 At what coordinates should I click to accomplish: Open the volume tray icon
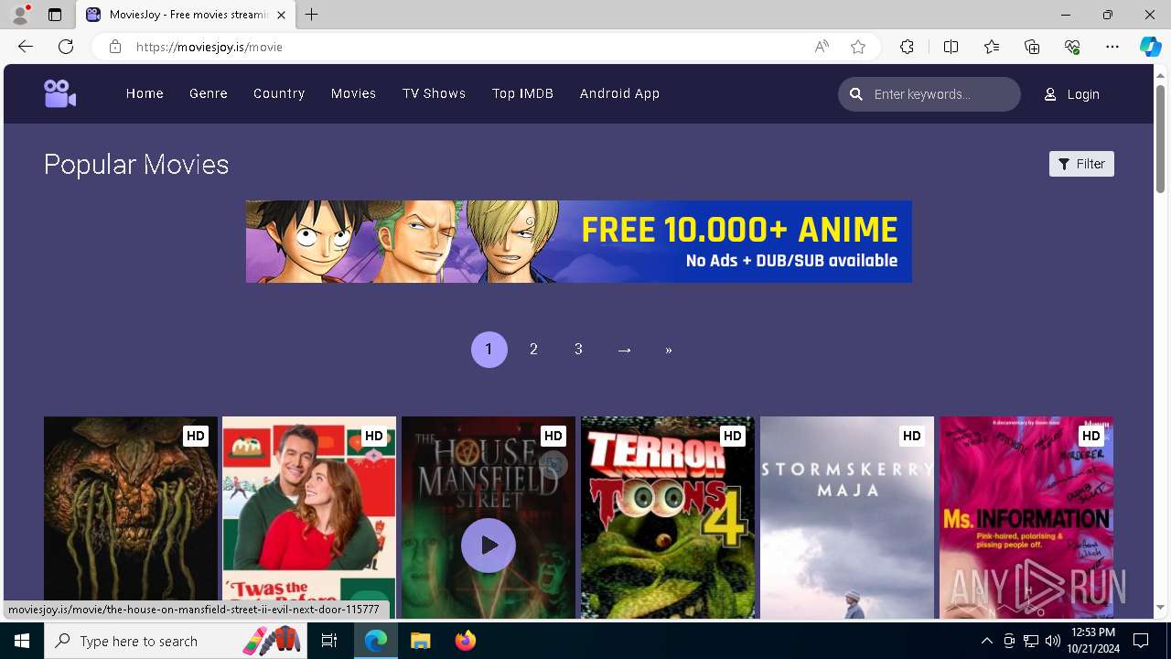tap(1053, 641)
